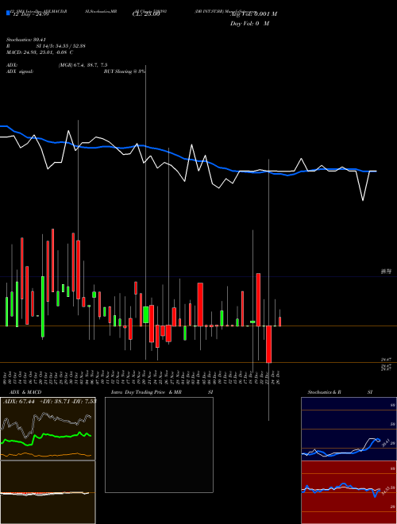The width and height of the screenshot is (397, 524).
Task: Click the dark red RSI chart panel
Action: tap(349, 492)
